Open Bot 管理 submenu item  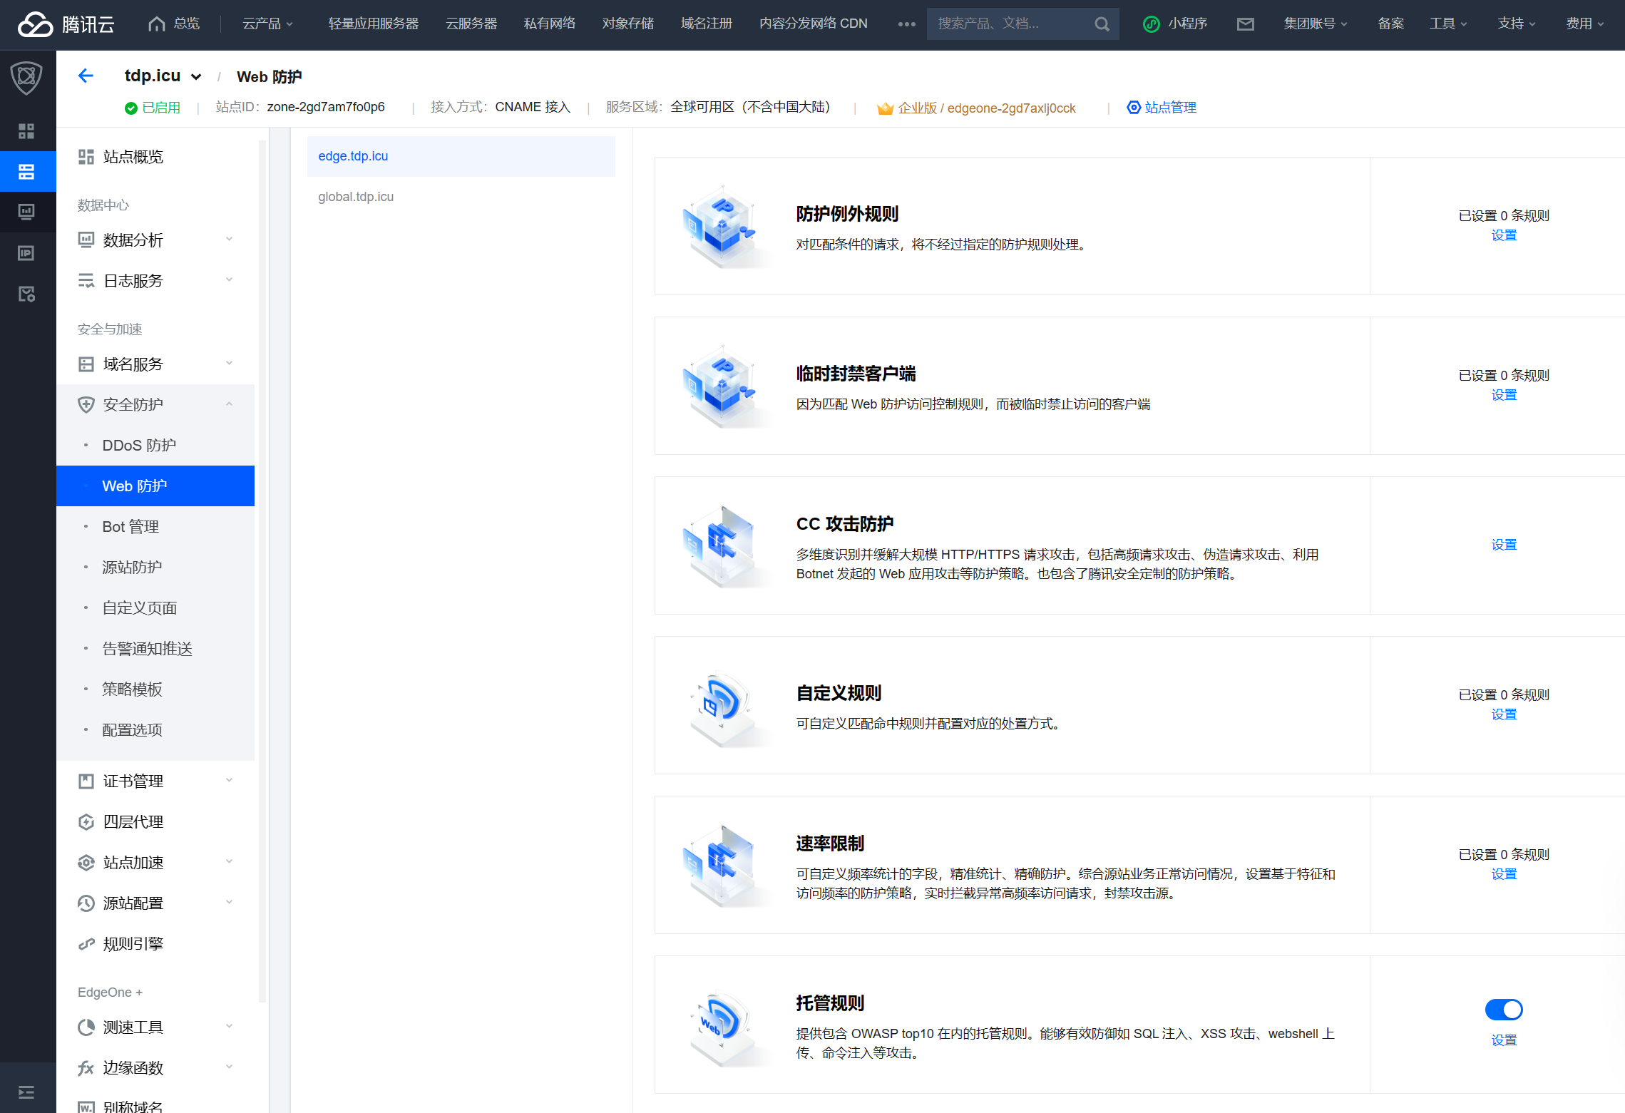(x=155, y=527)
